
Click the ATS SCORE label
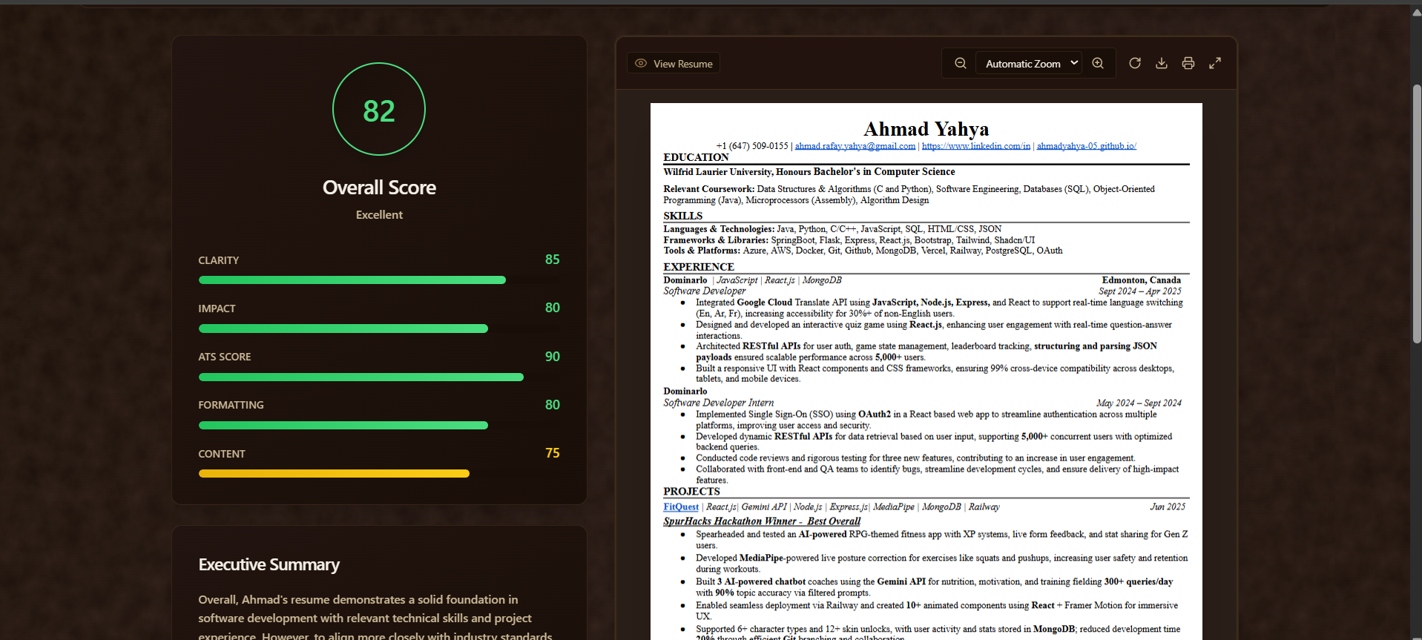click(x=224, y=357)
